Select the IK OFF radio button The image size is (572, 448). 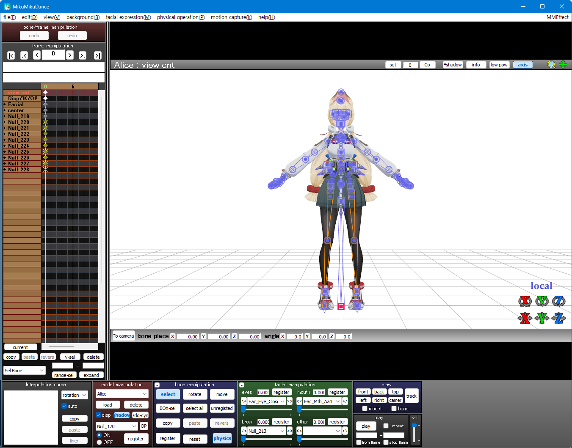(x=99, y=443)
